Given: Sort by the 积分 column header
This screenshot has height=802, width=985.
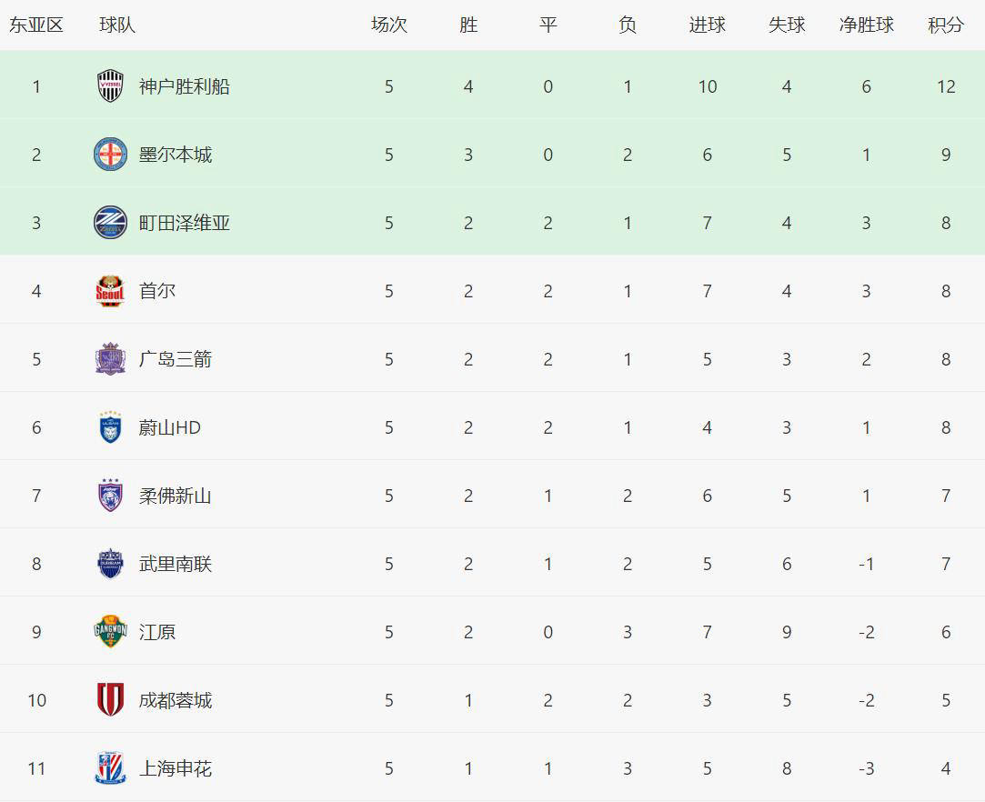Looking at the screenshot, I should [946, 25].
